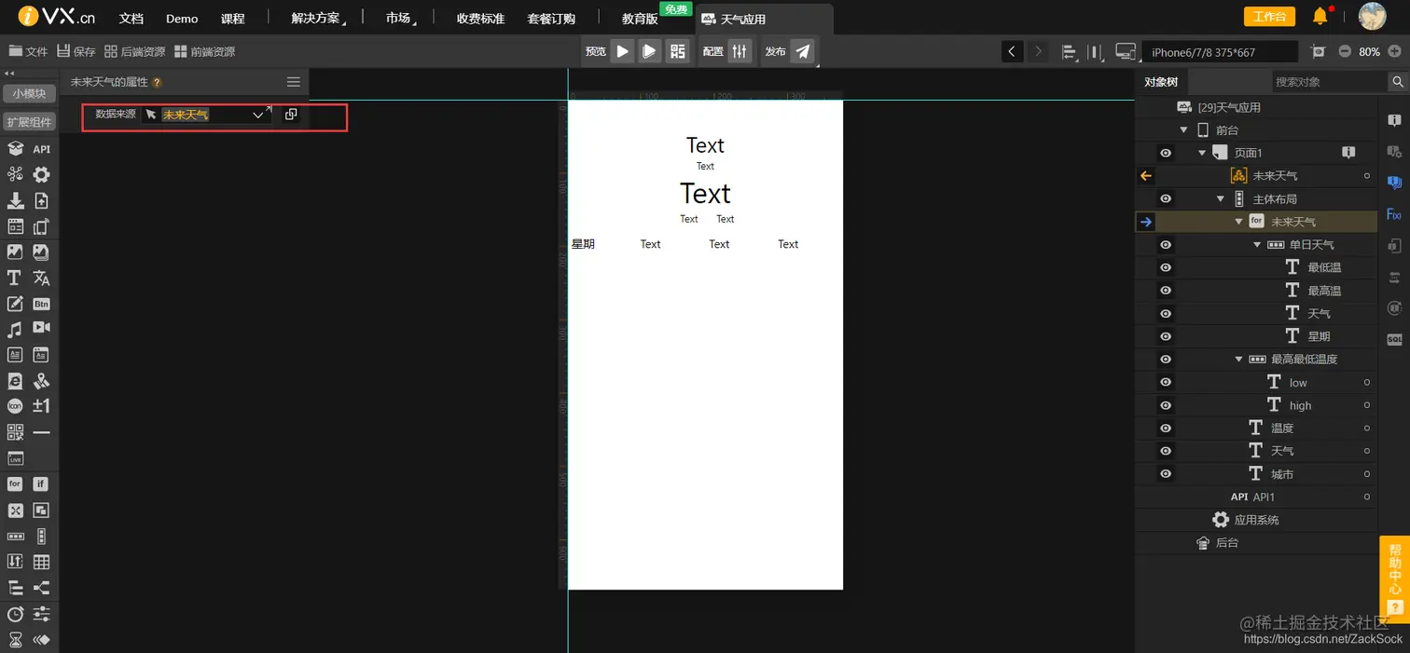Hide the 城市 text object
This screenshot has height=653, width=1410.
pyautogui.click(x=1166, y=474)
